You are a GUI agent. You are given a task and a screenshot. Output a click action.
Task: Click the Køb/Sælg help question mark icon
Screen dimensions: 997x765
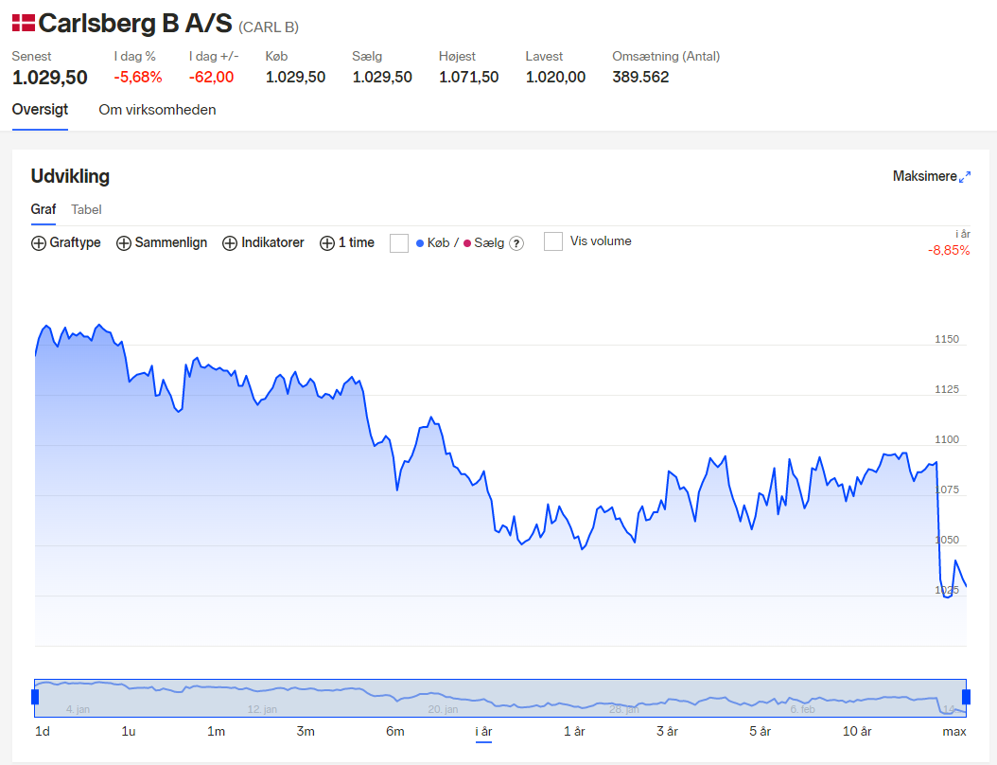[516, 243]
